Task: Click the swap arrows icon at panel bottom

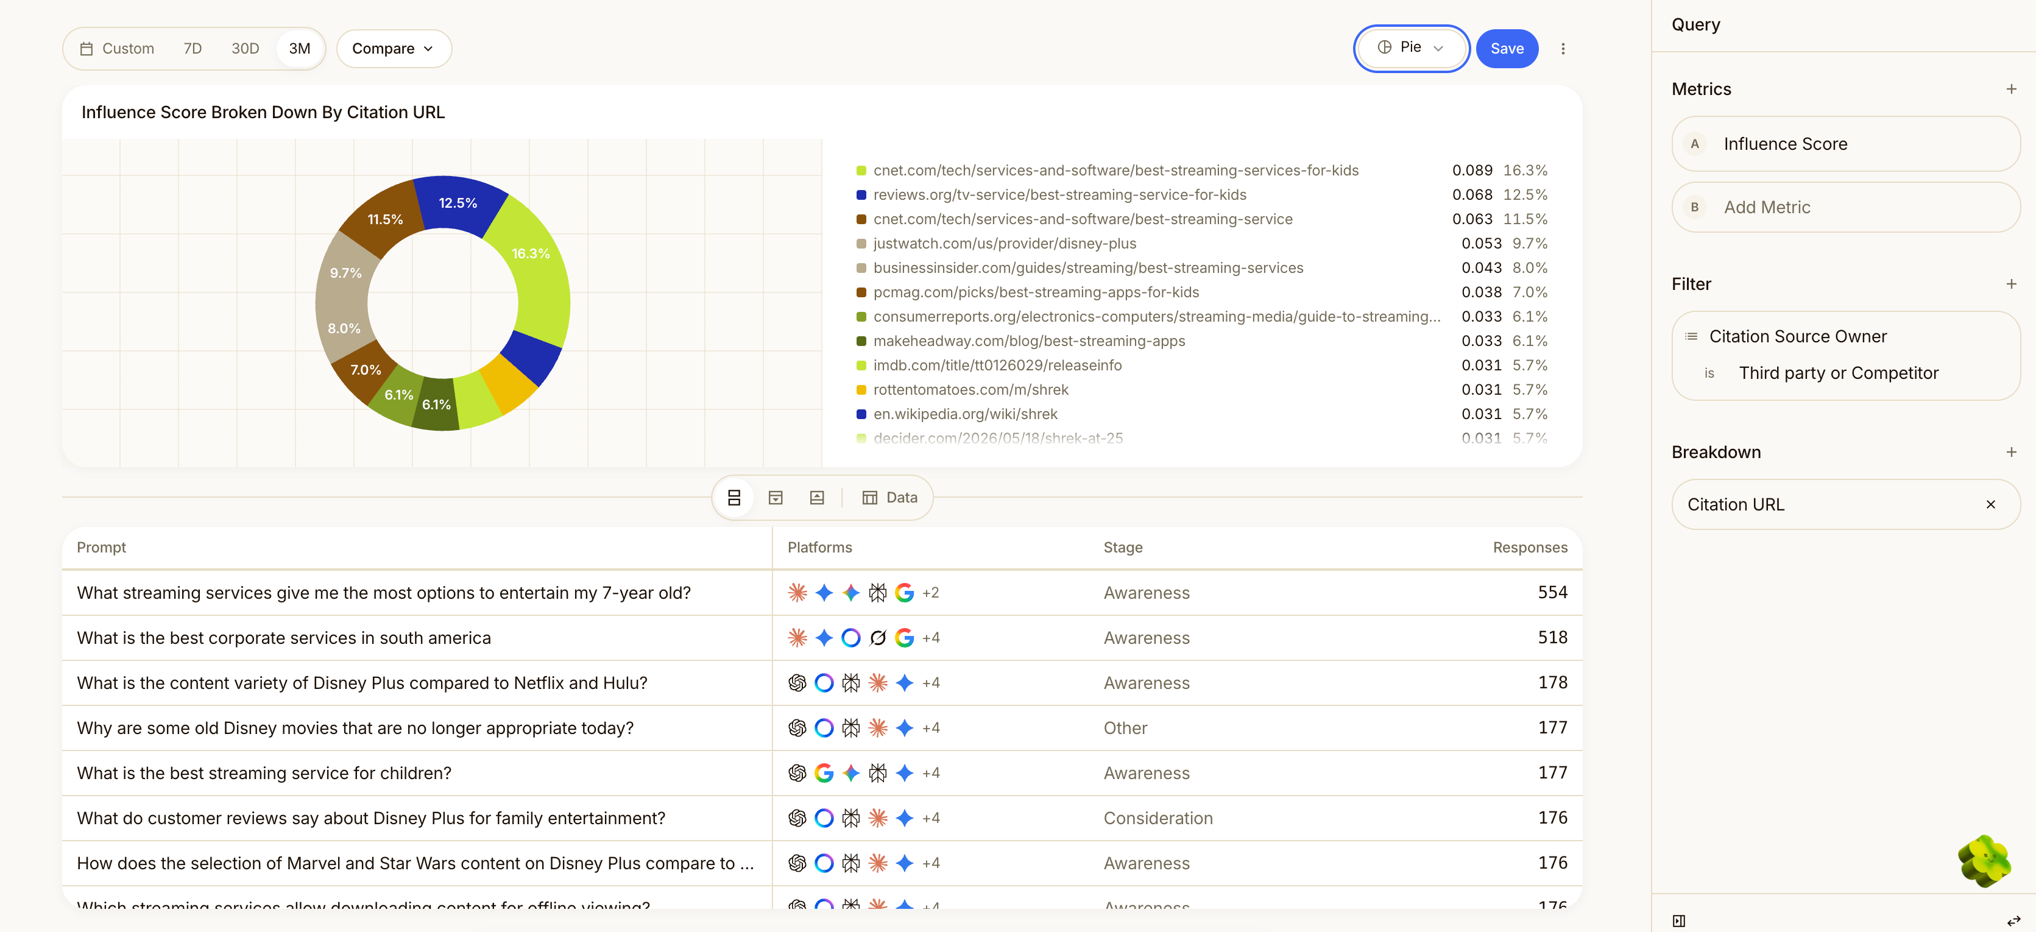Action: click(2013, 920)
